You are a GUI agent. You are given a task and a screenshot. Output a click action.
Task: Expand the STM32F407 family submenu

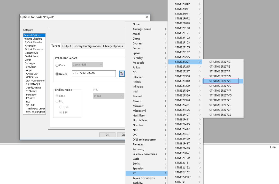point(185,115)
